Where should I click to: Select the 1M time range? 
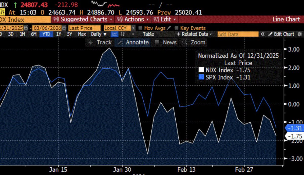[x=22, y=34]
